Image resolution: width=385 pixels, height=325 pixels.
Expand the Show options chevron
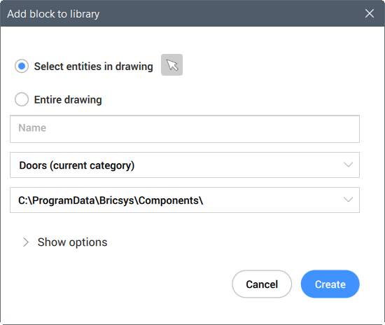tap(26, 242)
